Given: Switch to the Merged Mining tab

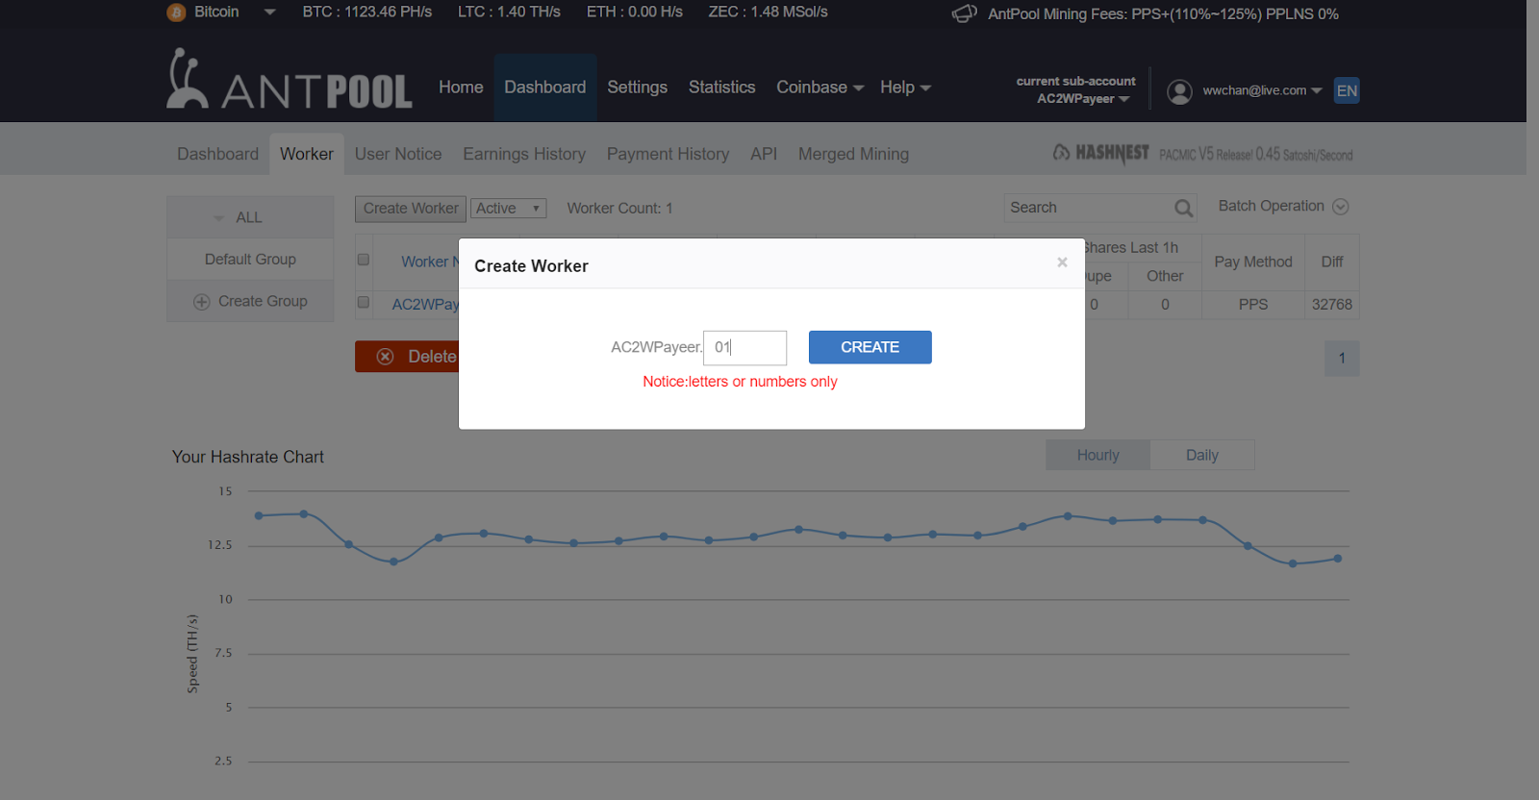Looking at the screenshot, I should (x=853, y=154).
